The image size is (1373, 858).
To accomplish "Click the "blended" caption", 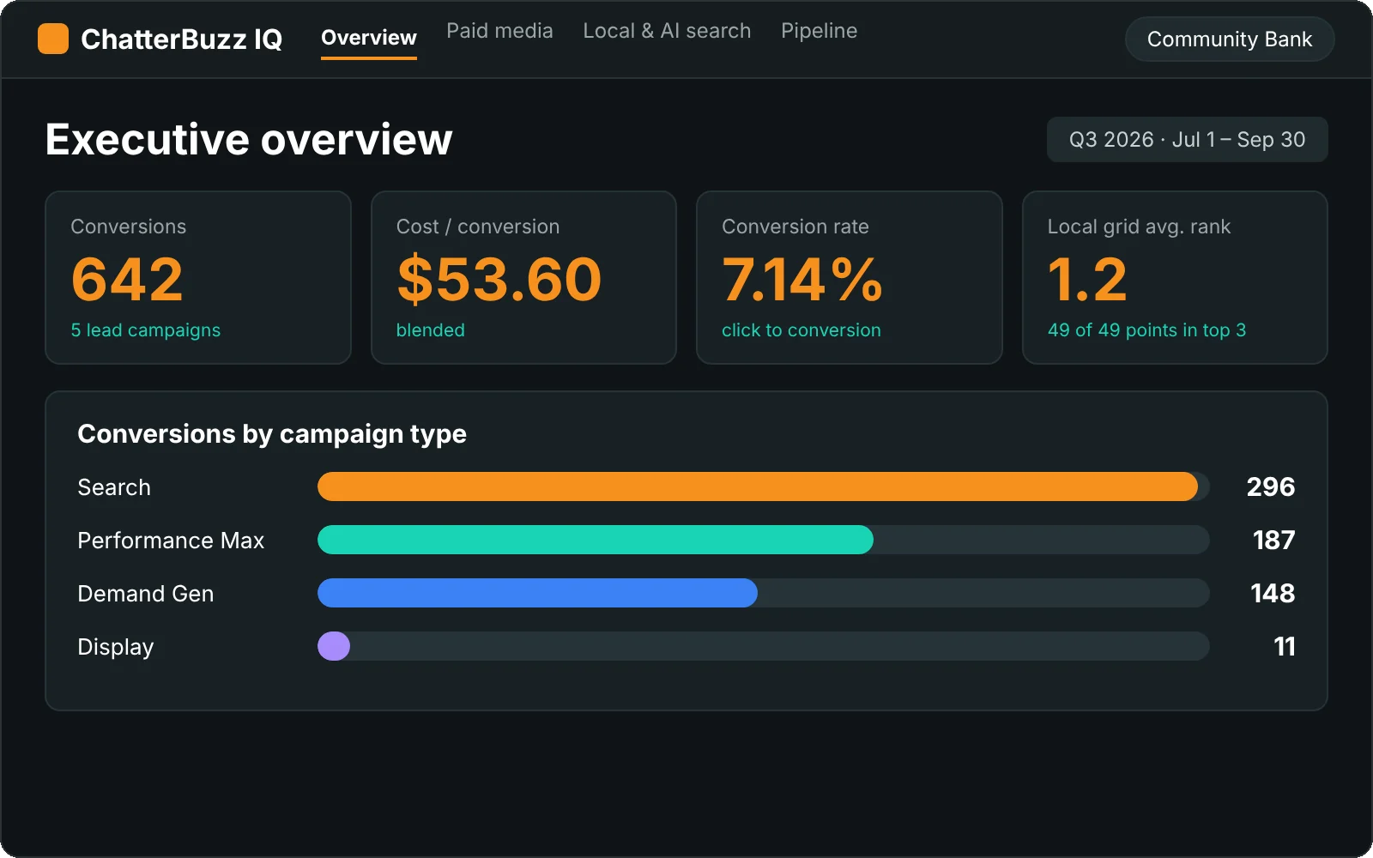I will 431,330.
